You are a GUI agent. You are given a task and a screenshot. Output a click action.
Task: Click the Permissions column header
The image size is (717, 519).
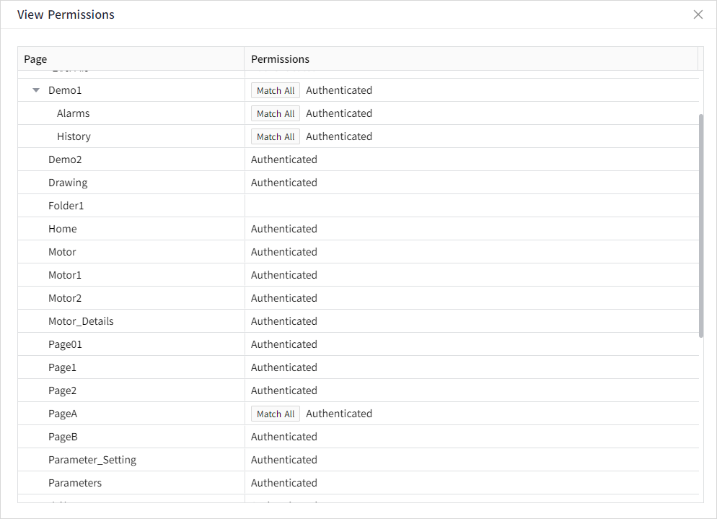tap(281, 59)
